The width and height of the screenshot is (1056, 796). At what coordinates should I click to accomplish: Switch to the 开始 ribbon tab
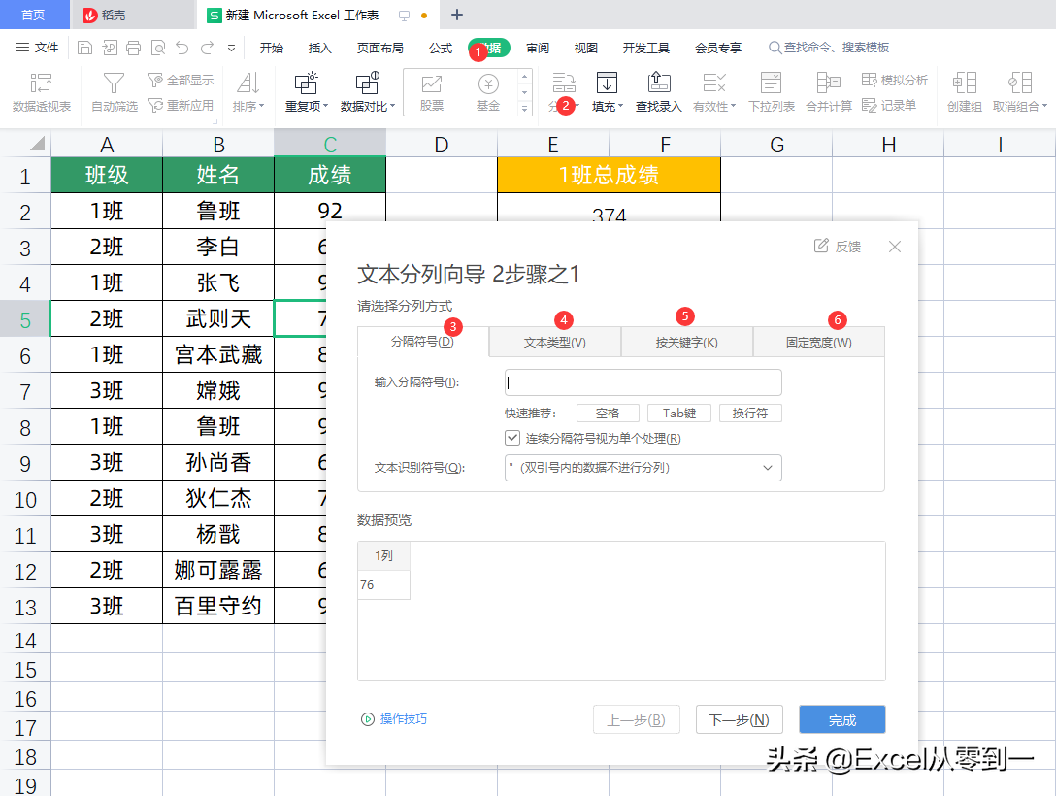[x=272, y=48]
